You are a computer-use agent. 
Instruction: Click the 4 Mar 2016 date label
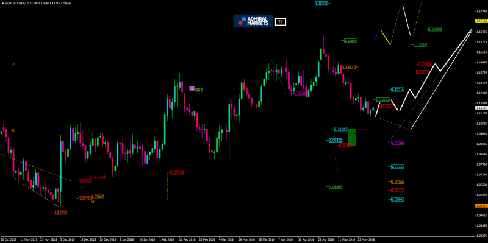[x=226, y=240]
